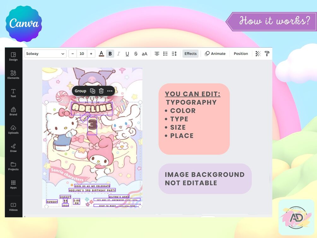This screenshot has width=317, height=238.
Task: Open more options three-dot menu
Action: point(110,91)
